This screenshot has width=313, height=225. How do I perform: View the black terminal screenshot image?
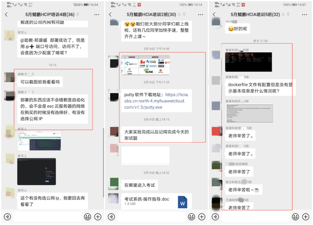(248, 62)
